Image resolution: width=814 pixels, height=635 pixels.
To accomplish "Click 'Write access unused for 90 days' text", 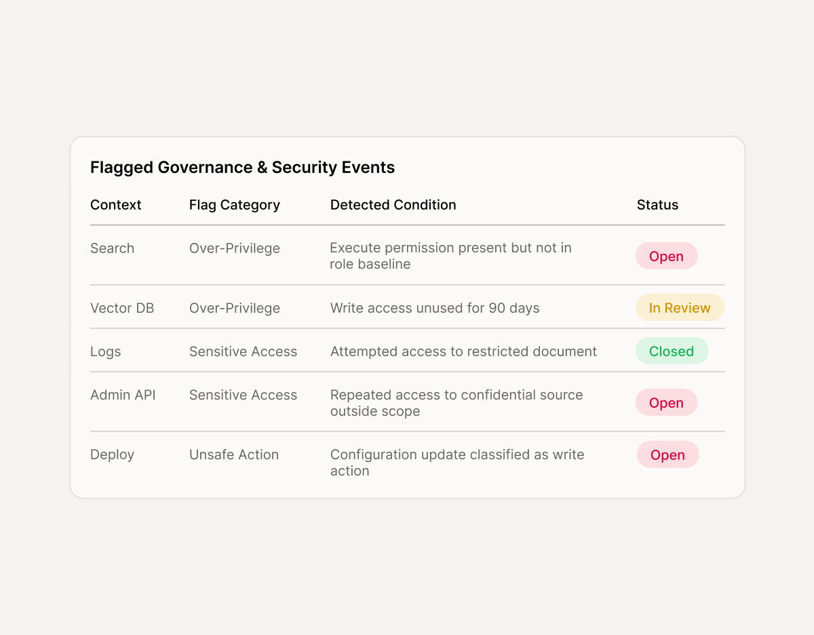I will pyautogui.click(x=435, y=308).
